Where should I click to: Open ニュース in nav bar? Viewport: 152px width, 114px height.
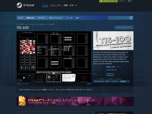pyautogui.click(x=69, y=18)
